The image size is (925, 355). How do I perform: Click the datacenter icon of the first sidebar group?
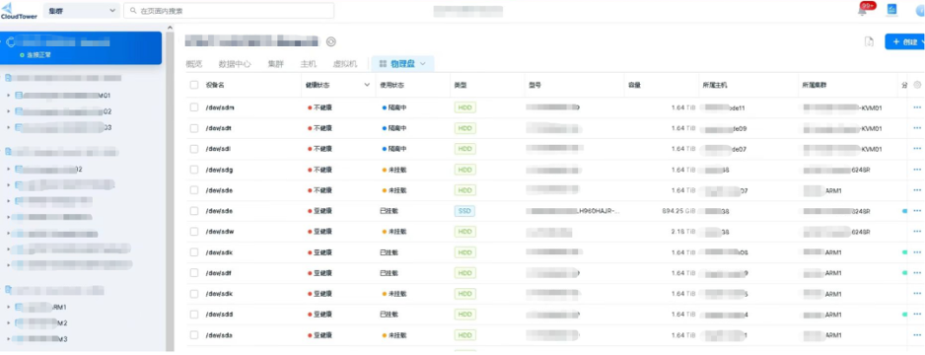click(8, 78)
